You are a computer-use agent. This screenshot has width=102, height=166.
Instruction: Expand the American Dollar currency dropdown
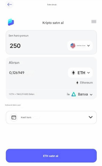click(x=88, y=46)
